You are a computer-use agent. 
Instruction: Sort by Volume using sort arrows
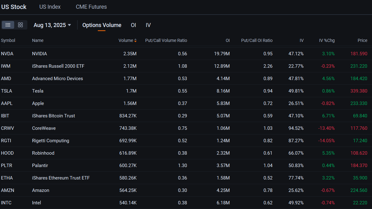point(135,40)
